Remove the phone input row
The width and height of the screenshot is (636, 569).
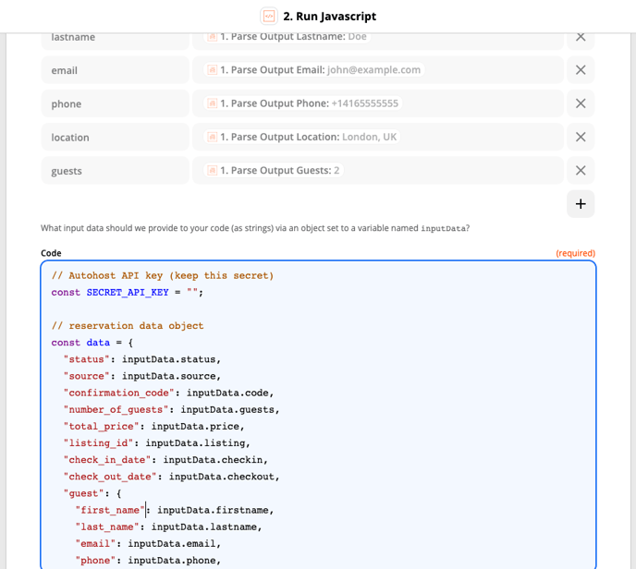[581, 103]
